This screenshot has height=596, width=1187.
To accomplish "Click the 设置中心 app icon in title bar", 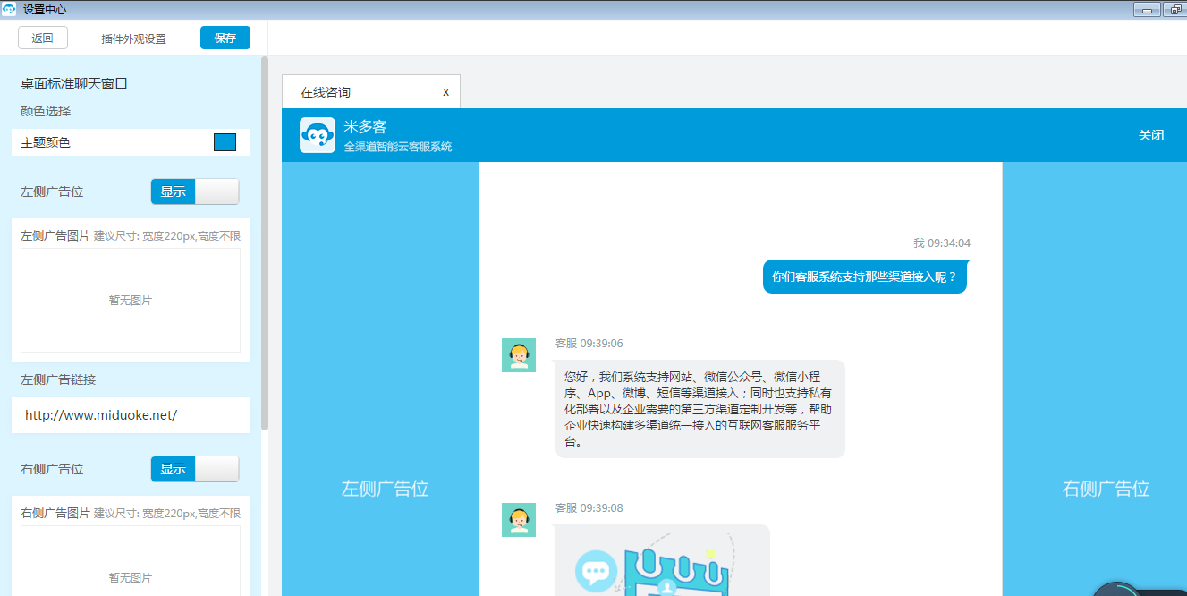I will tap(9, 9).
